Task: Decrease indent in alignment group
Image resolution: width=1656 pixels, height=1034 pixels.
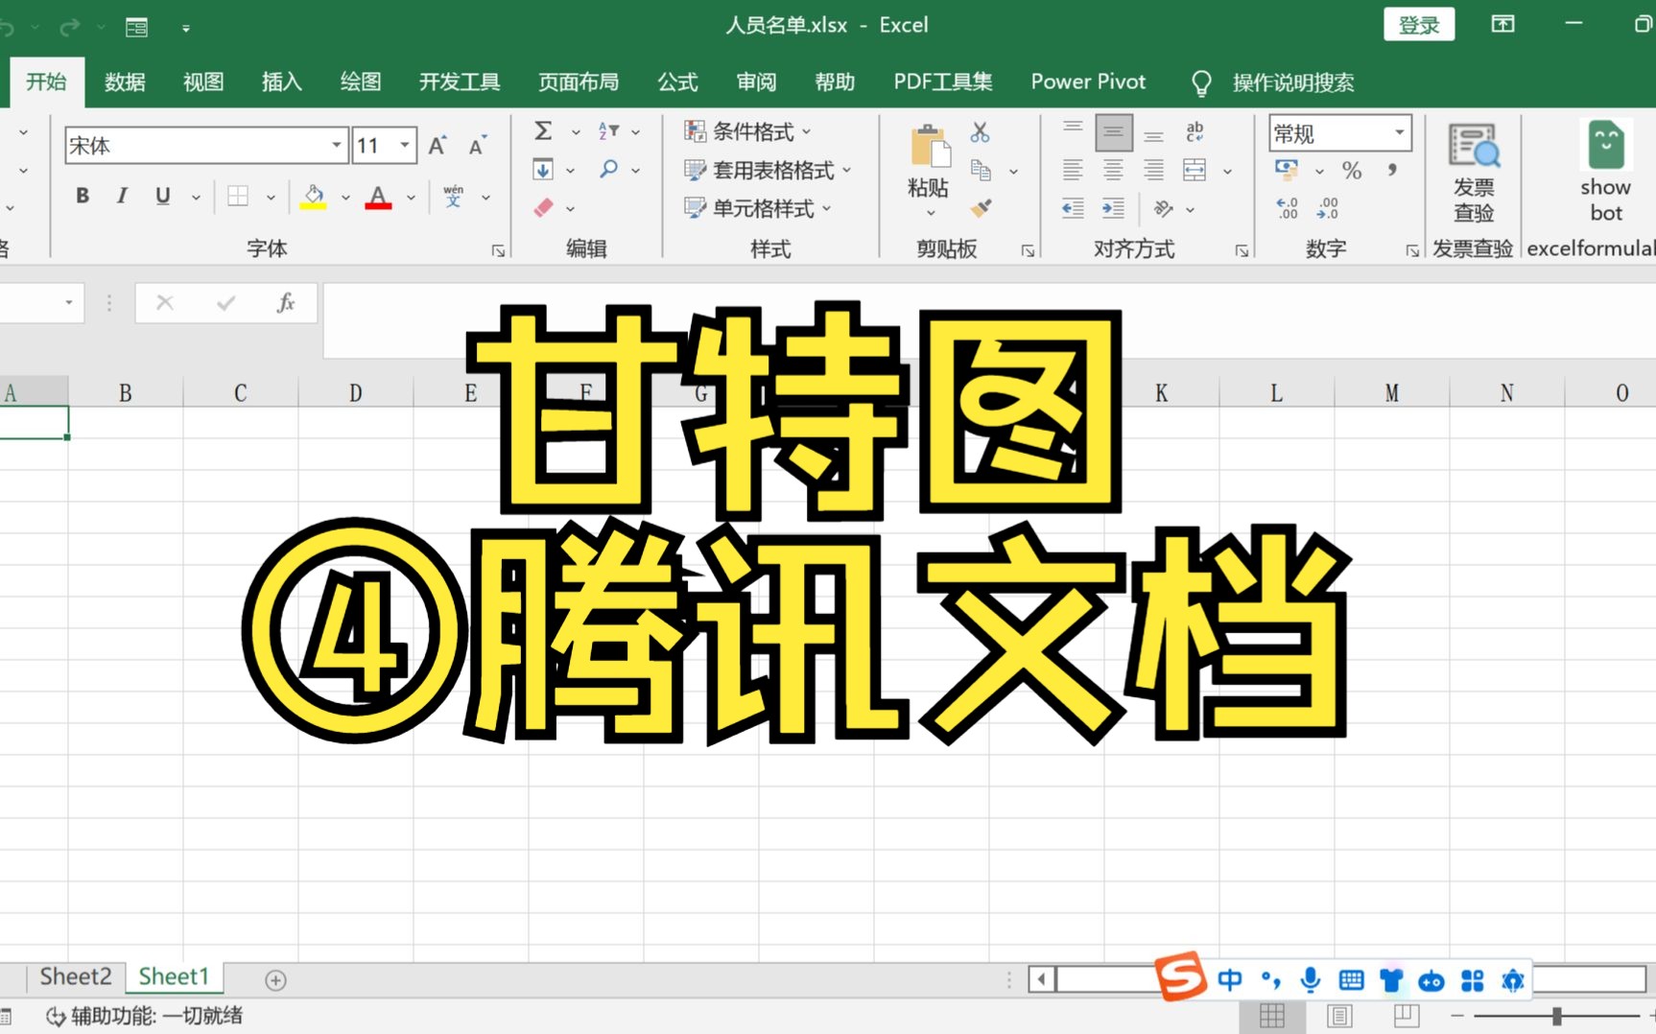Action: pos(1073,208)
